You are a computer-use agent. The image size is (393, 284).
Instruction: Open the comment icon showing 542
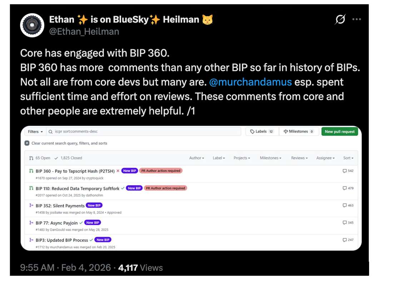pos(344,170)
